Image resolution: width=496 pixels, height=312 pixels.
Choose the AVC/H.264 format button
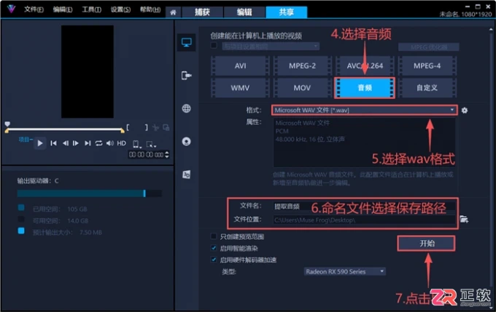(365, 66)
